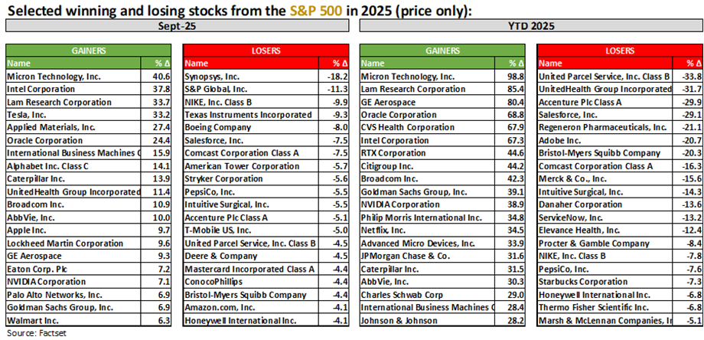The height and width of the screenshot is (340, 704).
Task: Select the YTD 2025 section header
Action: point(530,25)
